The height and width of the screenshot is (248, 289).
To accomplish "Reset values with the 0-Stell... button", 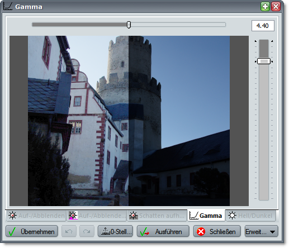I will tap(115, 231).
